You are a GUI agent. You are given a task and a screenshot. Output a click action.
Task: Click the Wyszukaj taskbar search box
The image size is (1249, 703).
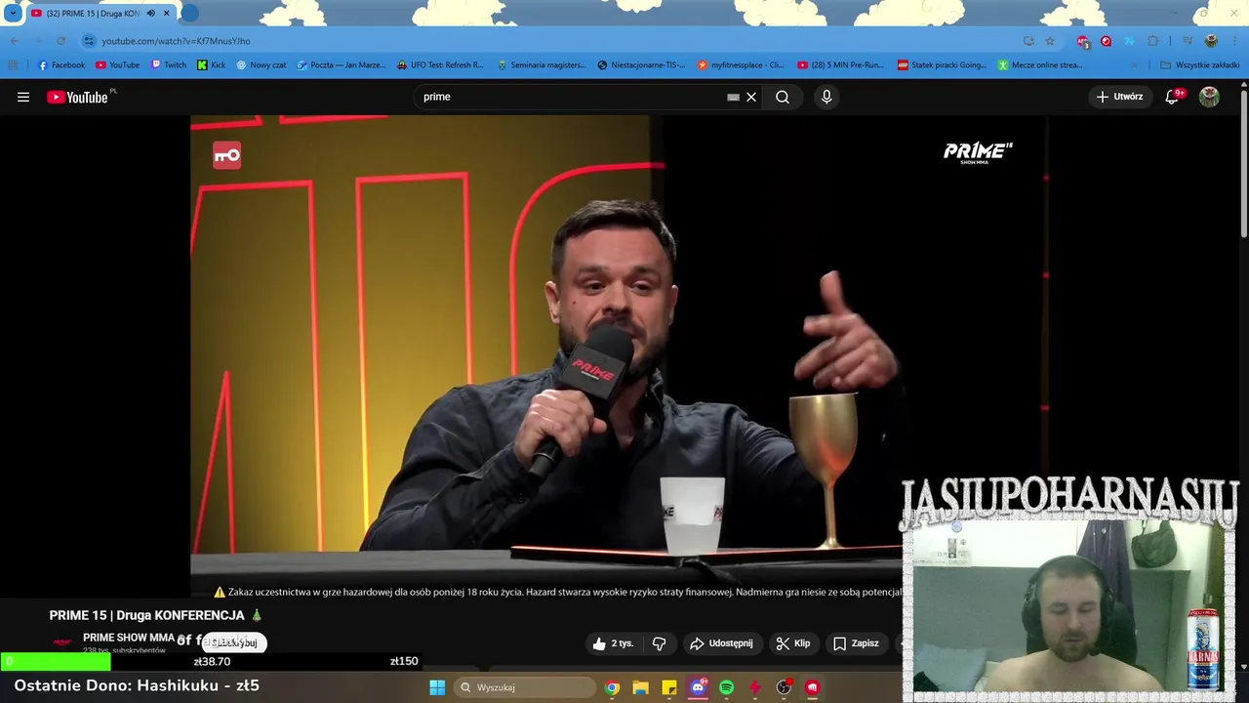point(526,687)
